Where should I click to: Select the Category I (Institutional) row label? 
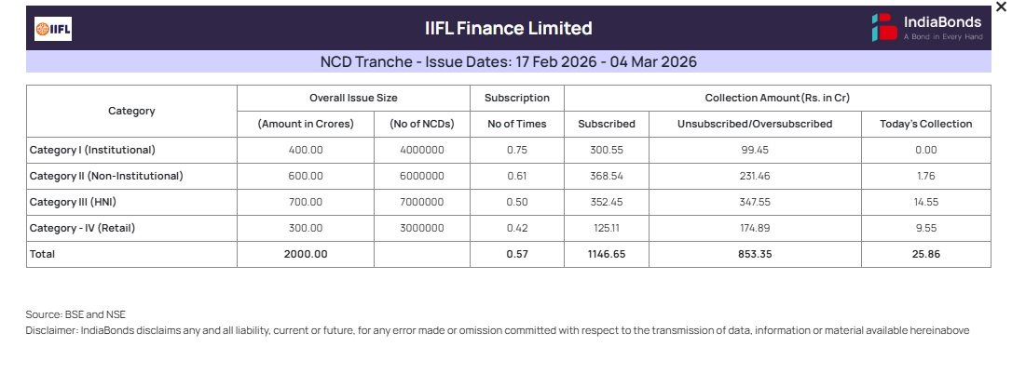92,150
